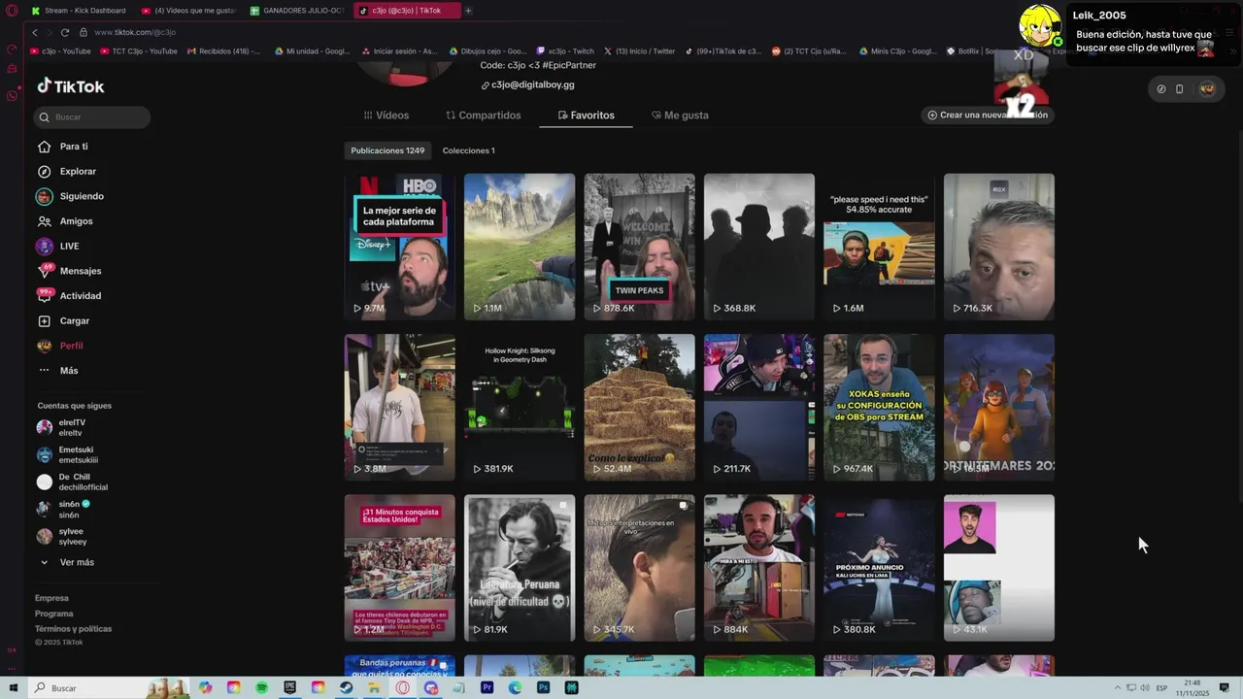Click the profile avatar in TikTok header
Image resolution: width=1243 pixels, height=699 pixels.
tap(1207, 88)
